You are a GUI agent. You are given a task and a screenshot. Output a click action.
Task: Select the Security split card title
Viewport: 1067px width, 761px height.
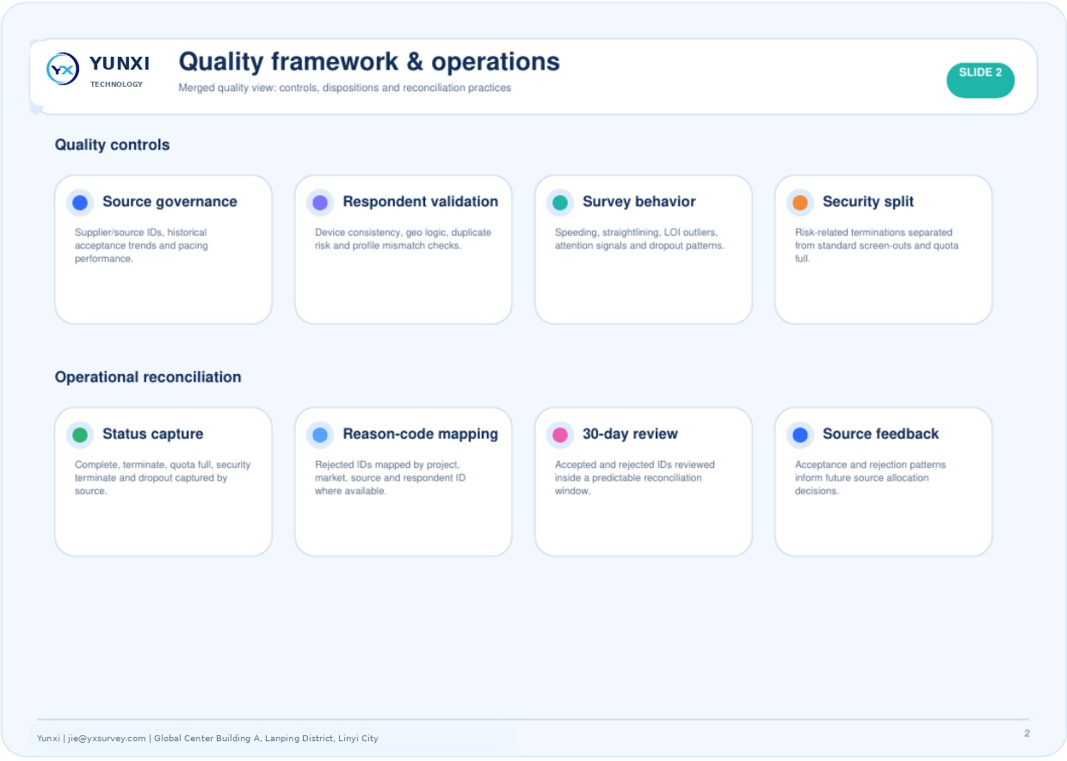click(868, 202)
